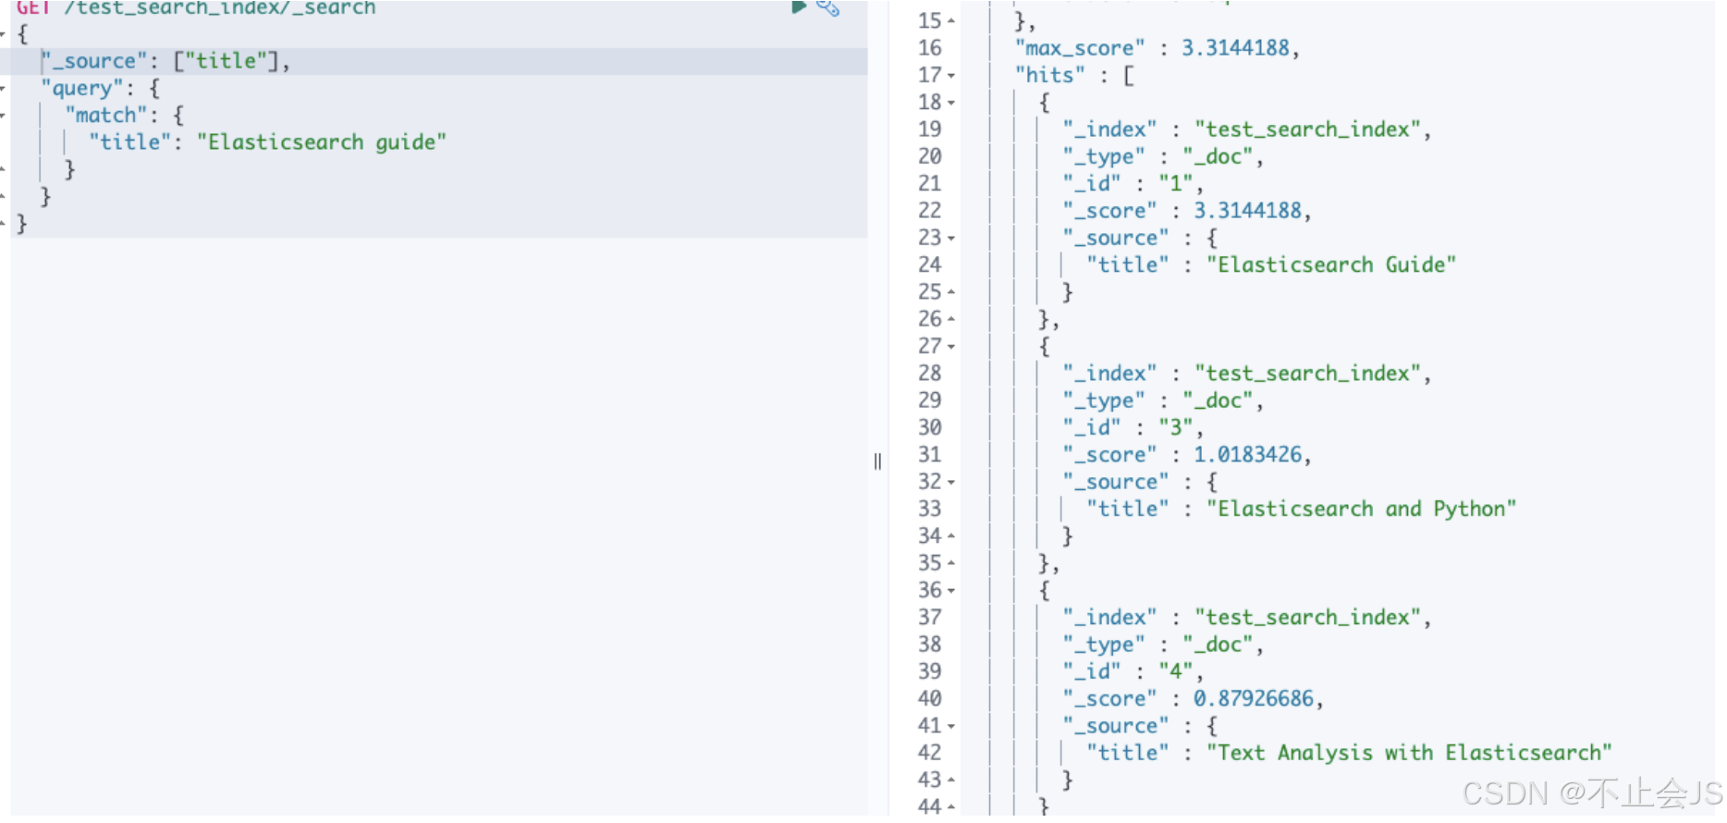Click the "_doc" type value on line 29

tap(1218, 400)
